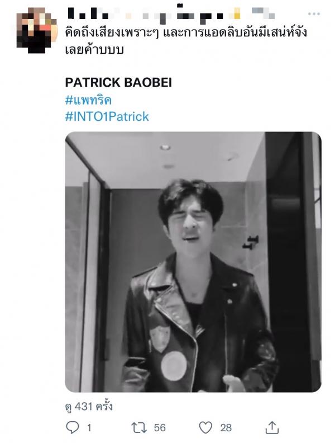Open the #แพทริค hashtag link

pyautogui.click(x=88, y=100)
